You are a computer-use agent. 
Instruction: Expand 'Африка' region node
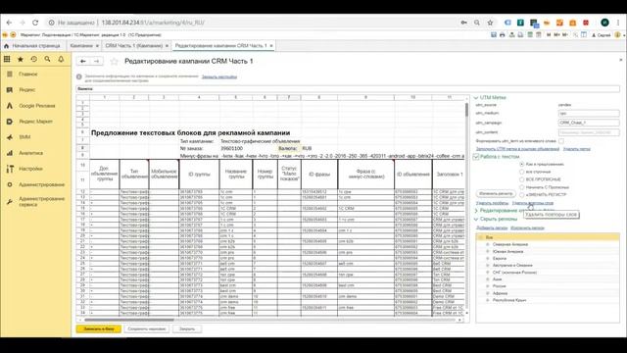[488, 293]
